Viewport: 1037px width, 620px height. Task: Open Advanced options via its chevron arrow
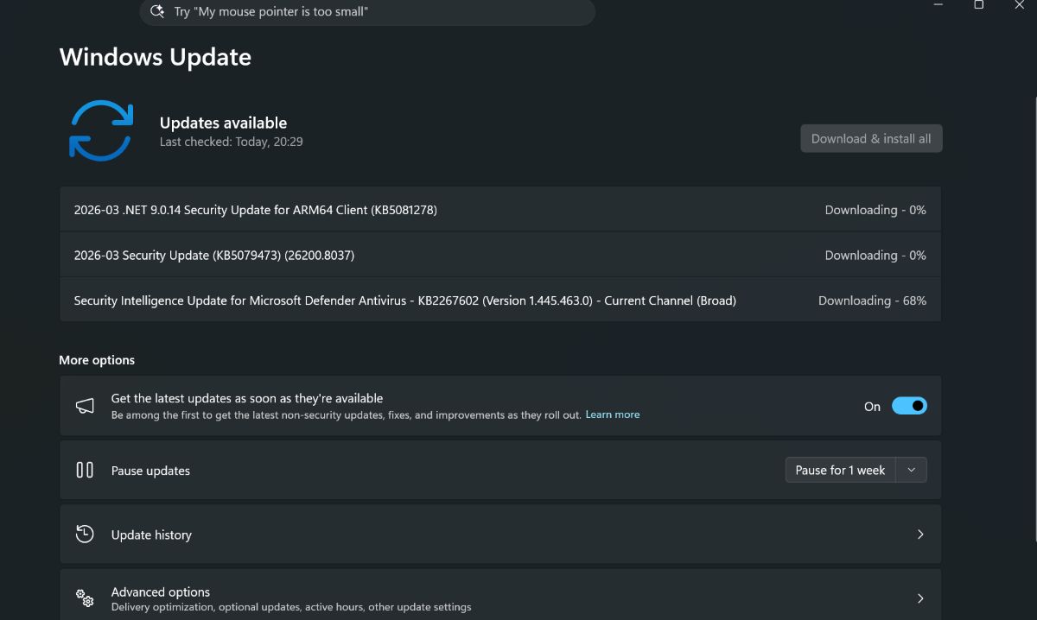[x=920, y=598]
